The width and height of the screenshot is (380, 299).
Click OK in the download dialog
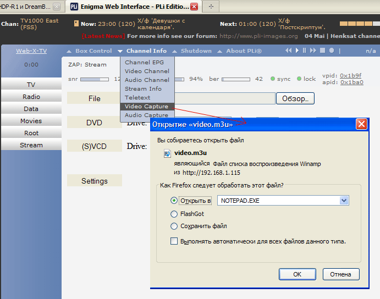298,274
